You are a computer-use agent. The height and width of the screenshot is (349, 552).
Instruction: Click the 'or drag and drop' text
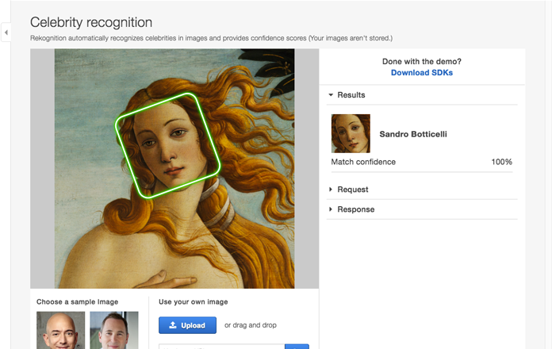pyautogui.click(x=251, y=325)
